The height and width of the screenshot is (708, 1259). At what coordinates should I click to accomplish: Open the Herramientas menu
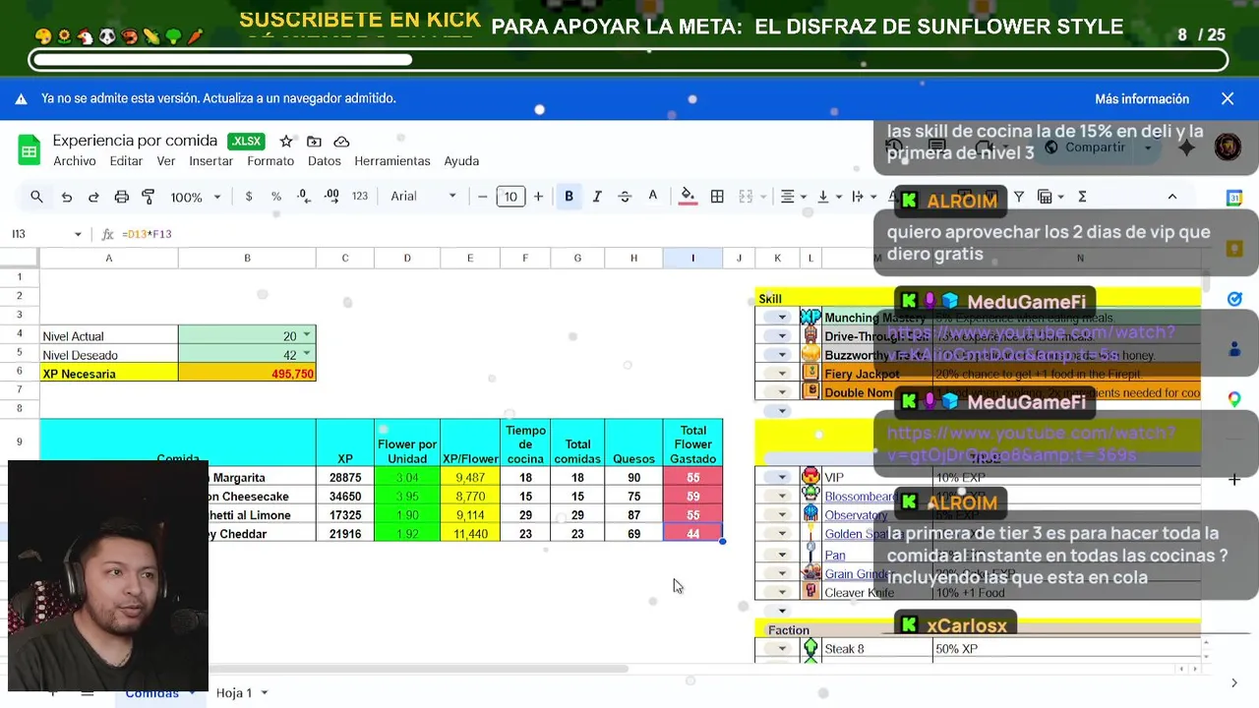pyautogui.click(x=392, y=161)
